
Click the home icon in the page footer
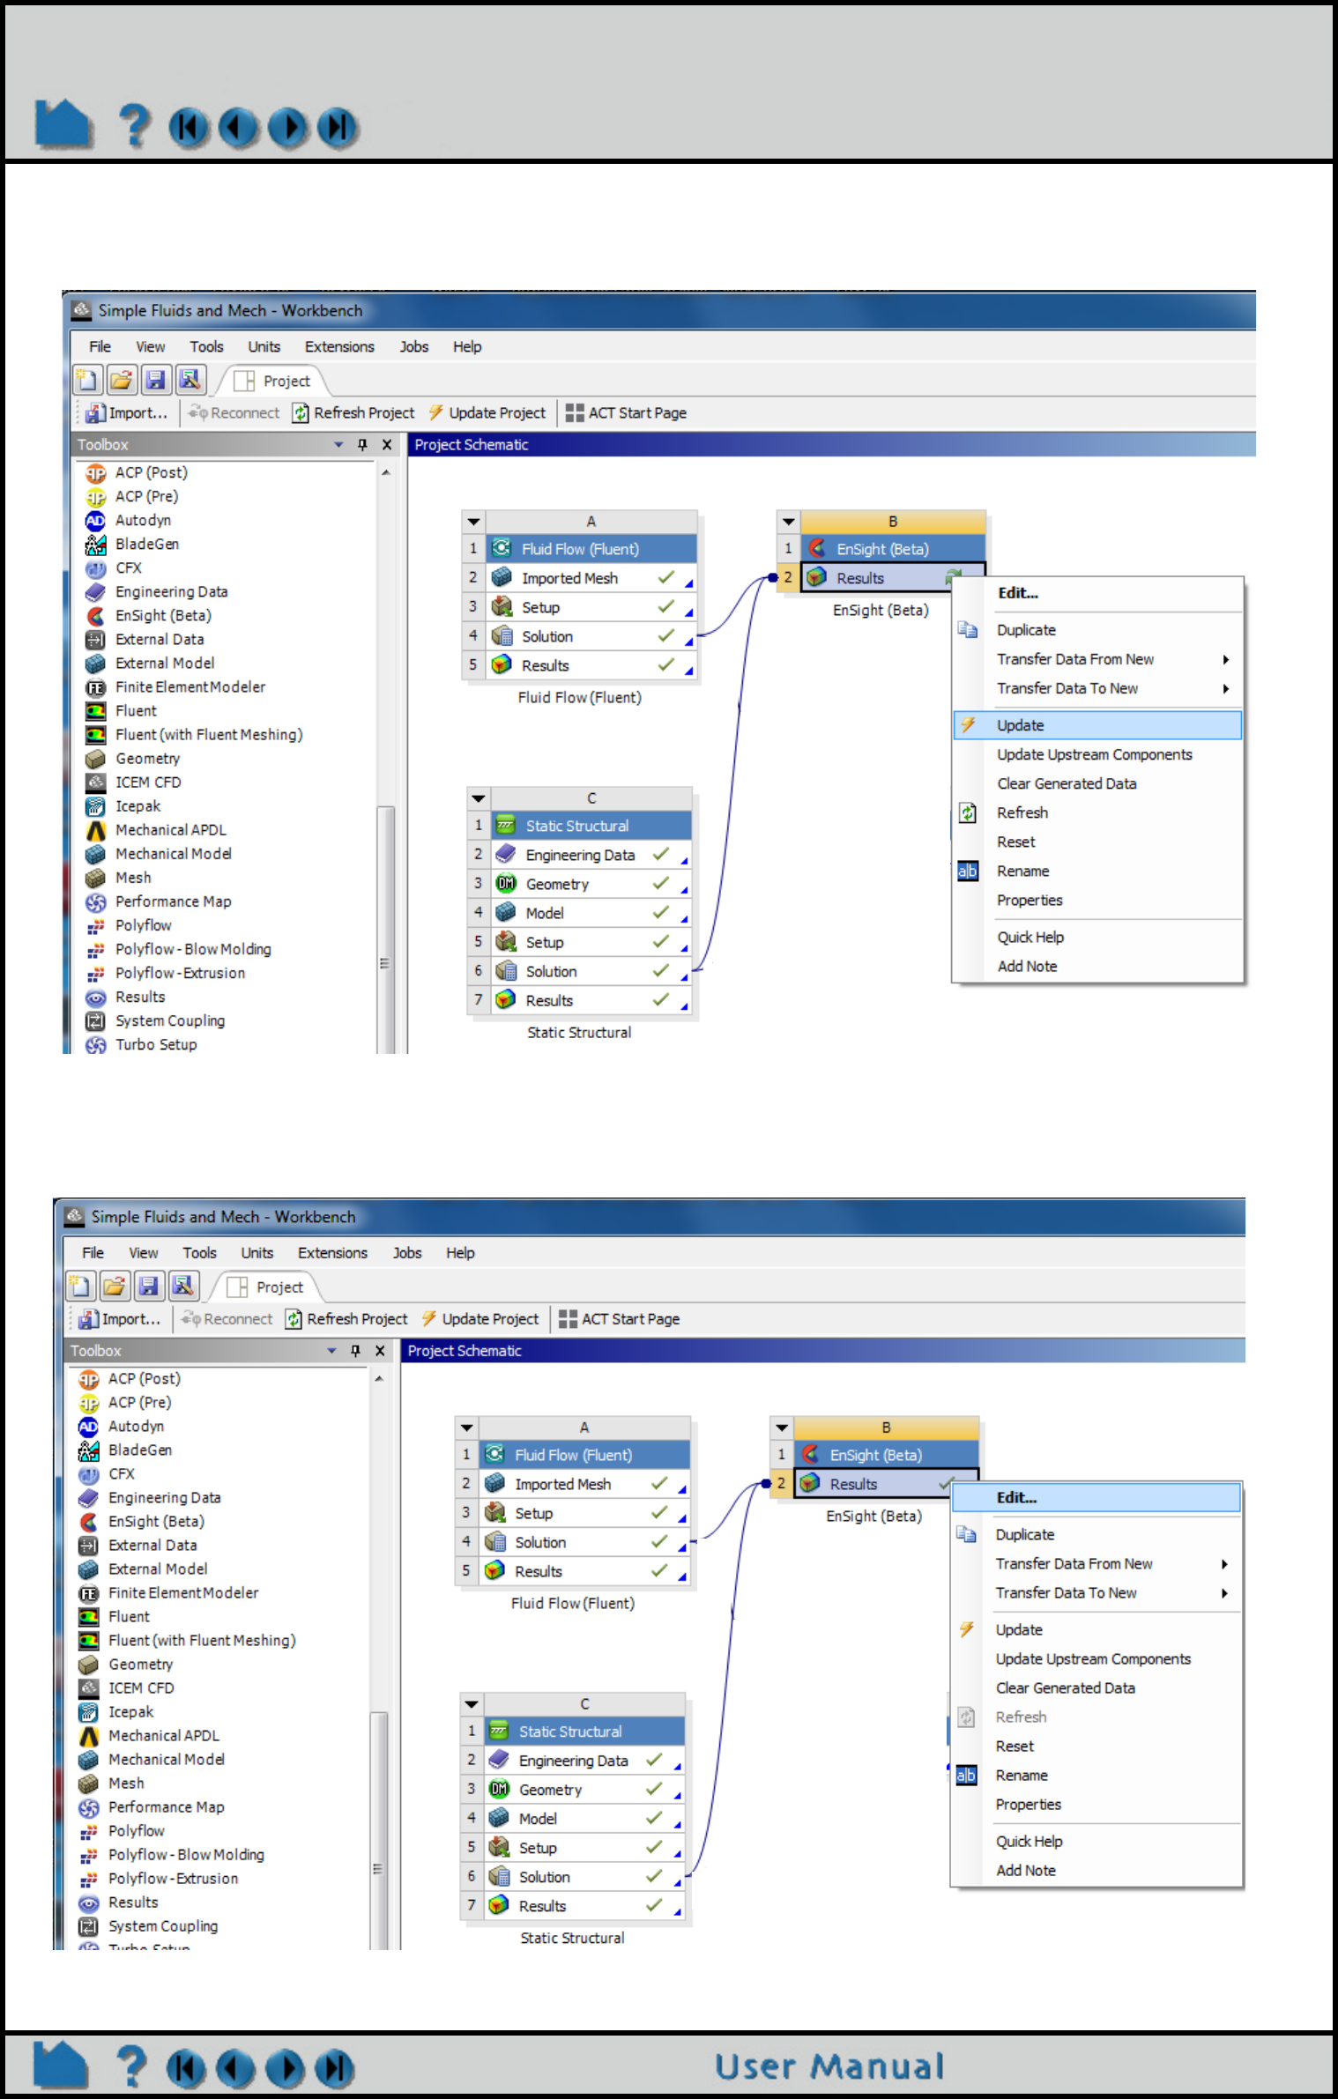[x=60, y=2065]
